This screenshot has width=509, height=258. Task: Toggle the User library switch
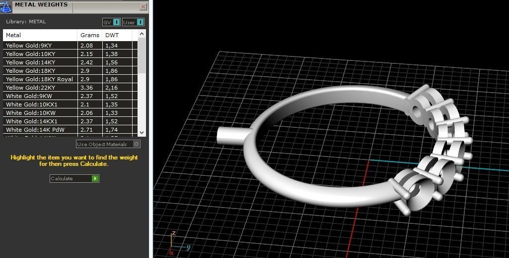(134, 22)
